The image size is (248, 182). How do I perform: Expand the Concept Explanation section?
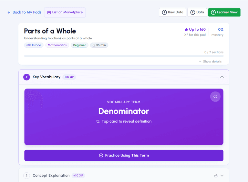(222, 176)
